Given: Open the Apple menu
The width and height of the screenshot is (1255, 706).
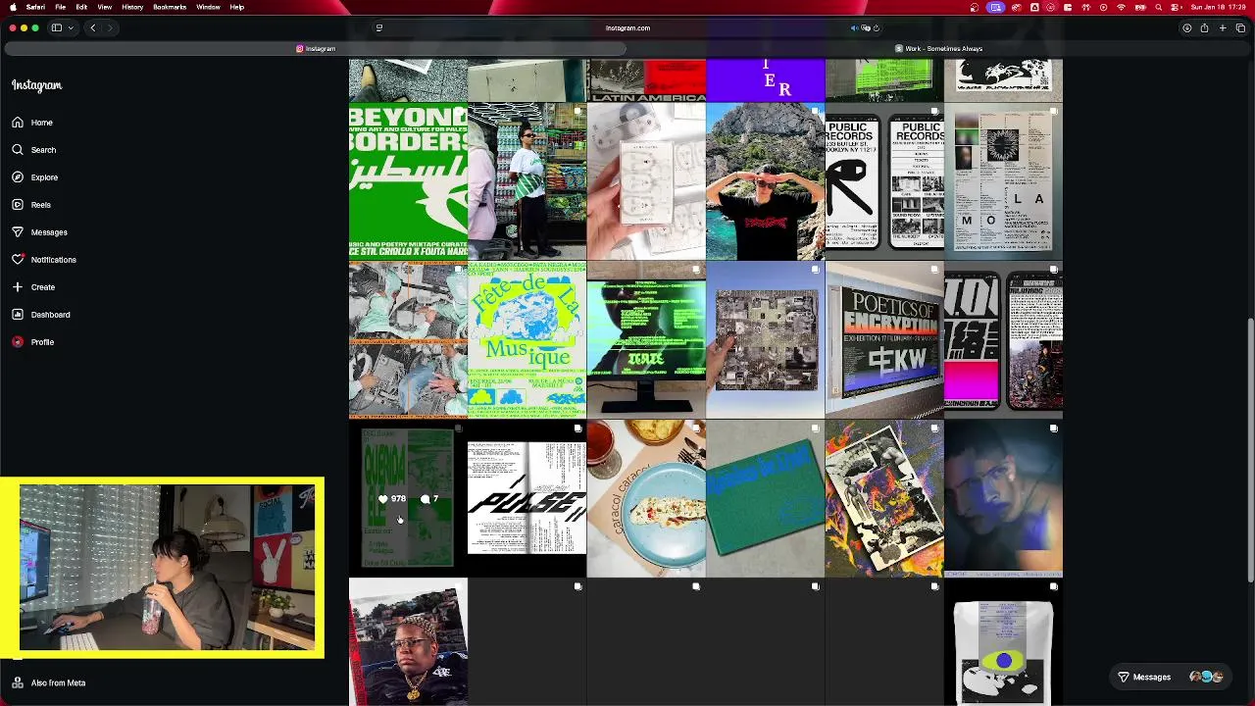Looking at the screenshot, I should point(13,7).
